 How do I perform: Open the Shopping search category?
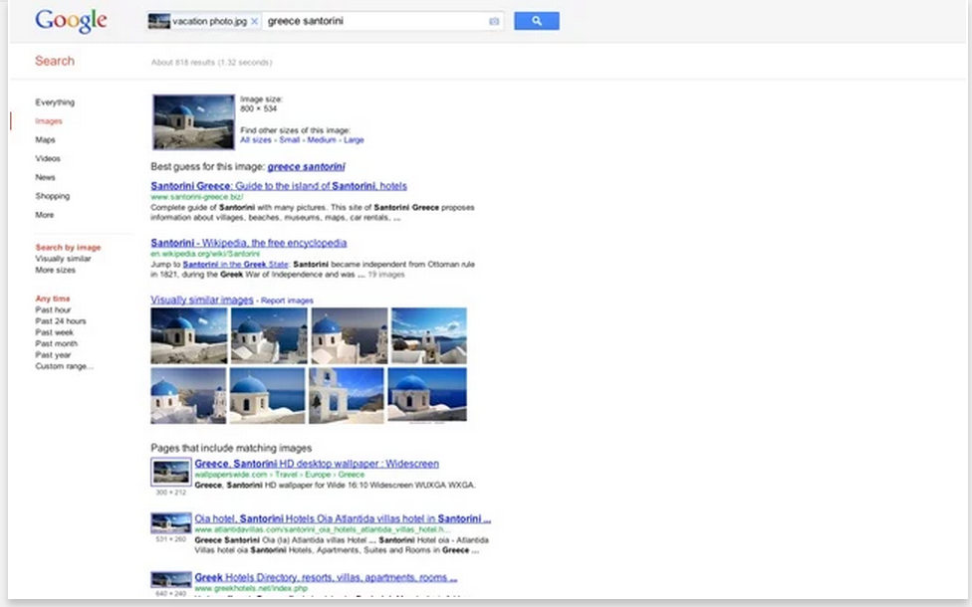[52, 196]
